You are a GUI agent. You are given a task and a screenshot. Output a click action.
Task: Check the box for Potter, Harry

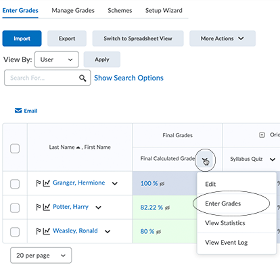coord(15,208)
